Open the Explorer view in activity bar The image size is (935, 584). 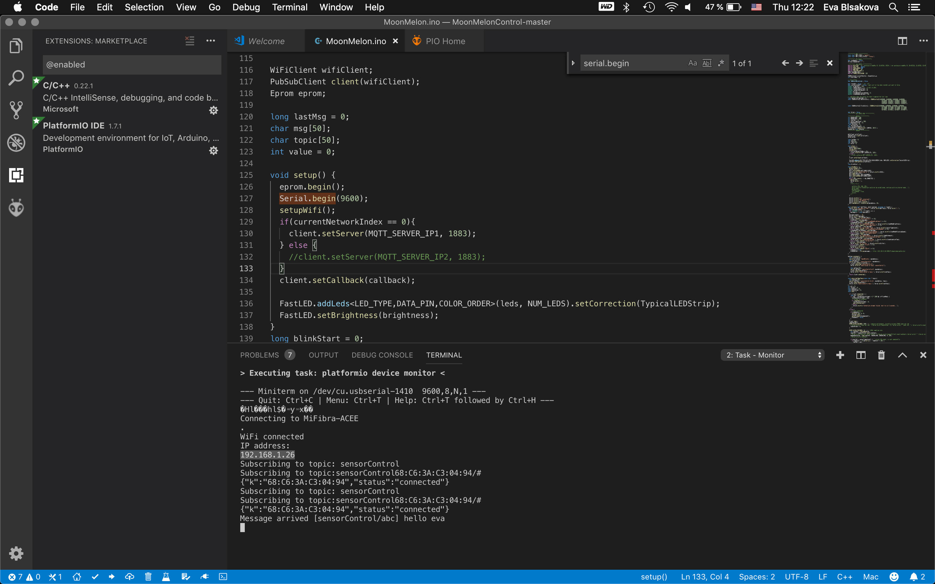16,45
